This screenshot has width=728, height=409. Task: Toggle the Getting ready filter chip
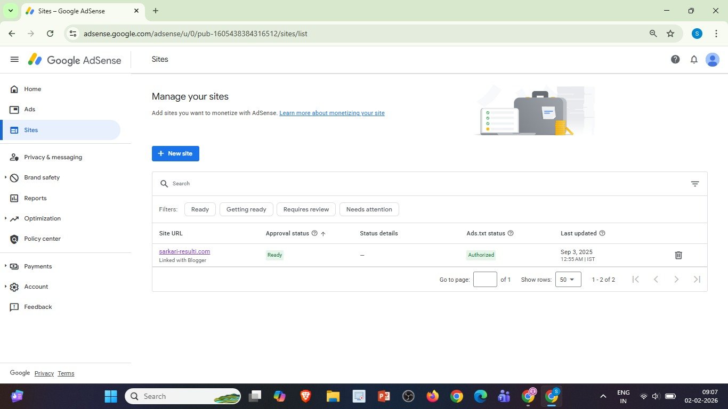pos(246,209)
